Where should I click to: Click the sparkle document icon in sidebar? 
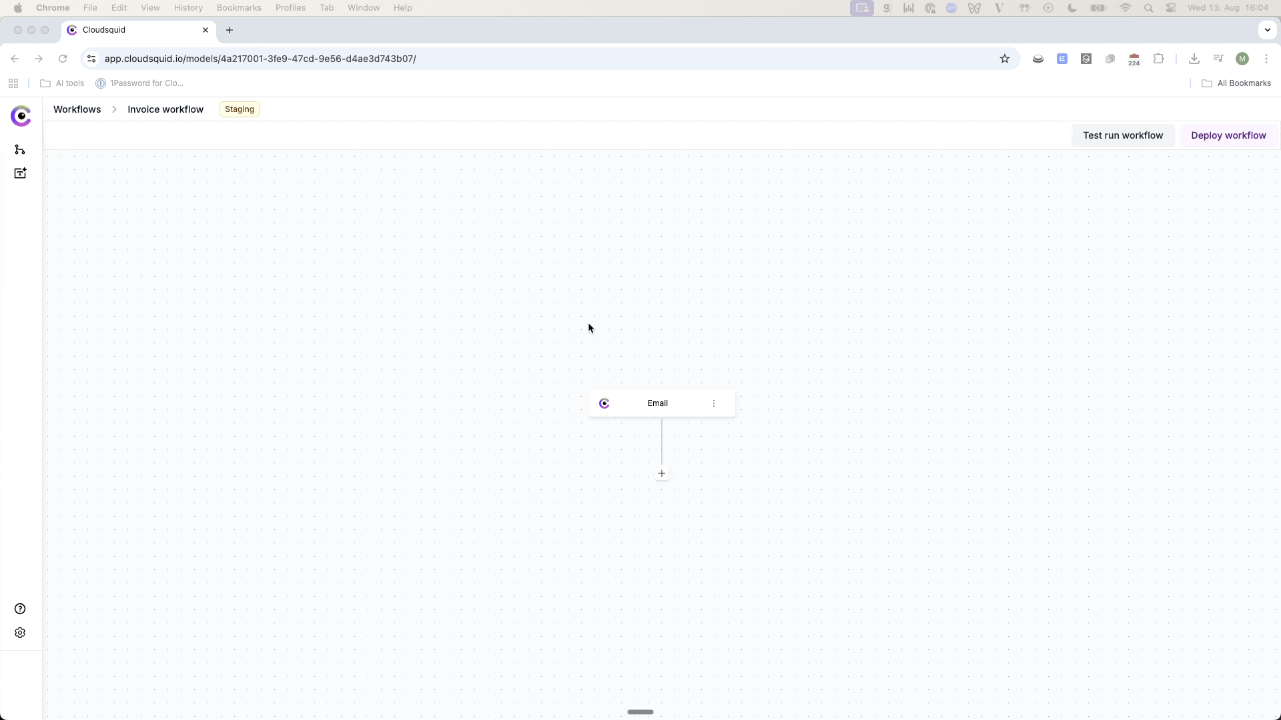(x=20, y=173)
